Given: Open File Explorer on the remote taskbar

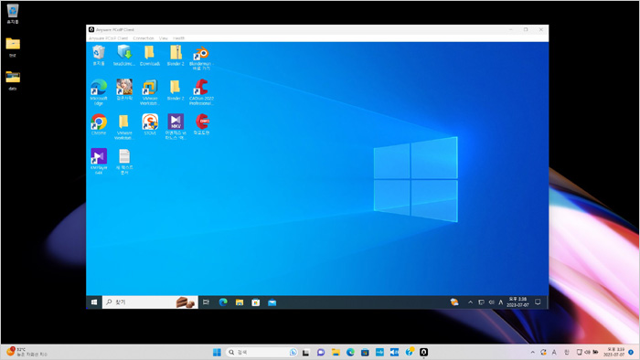Looking at the screenshot, I should tap(240, 302).
